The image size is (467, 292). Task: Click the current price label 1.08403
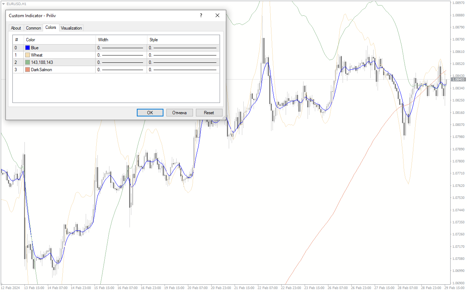click(x=458, y=79)
